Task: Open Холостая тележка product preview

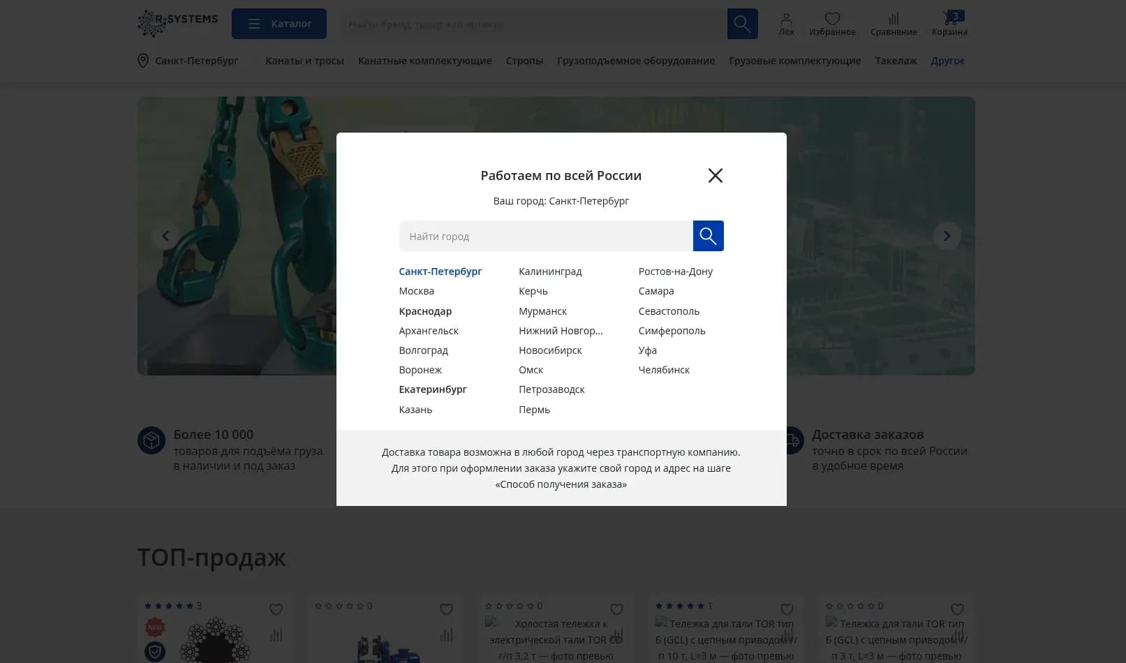Action: tap(556, 640)
